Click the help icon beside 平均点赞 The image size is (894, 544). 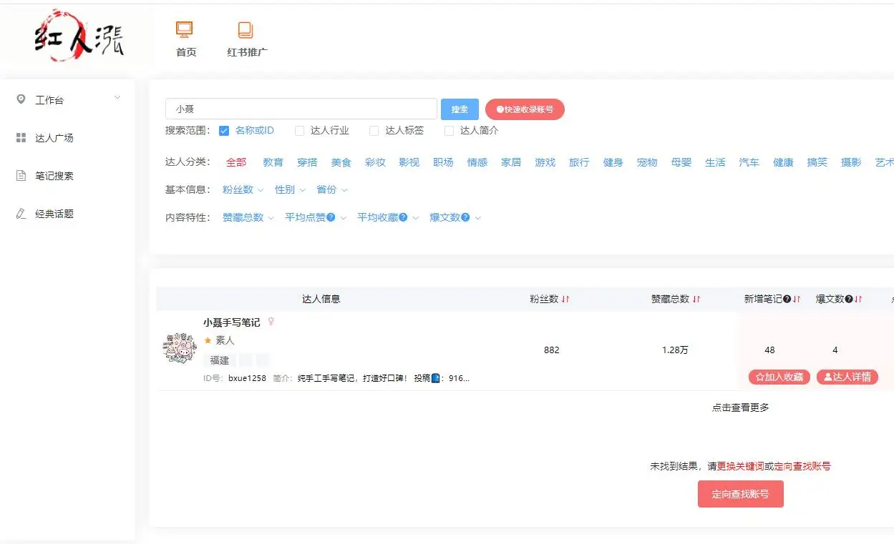tap(330, 217)
